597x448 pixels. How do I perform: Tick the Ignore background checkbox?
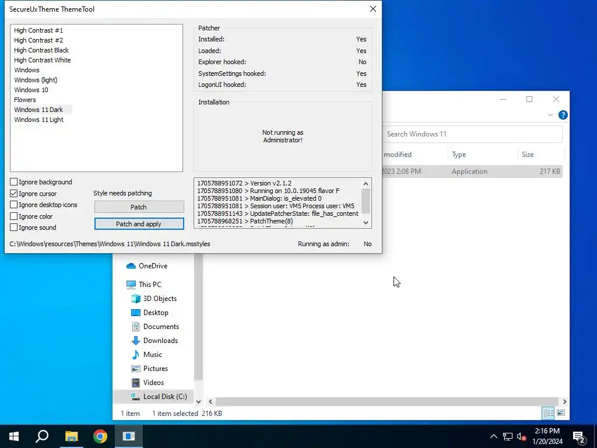(x=14, y=182)
